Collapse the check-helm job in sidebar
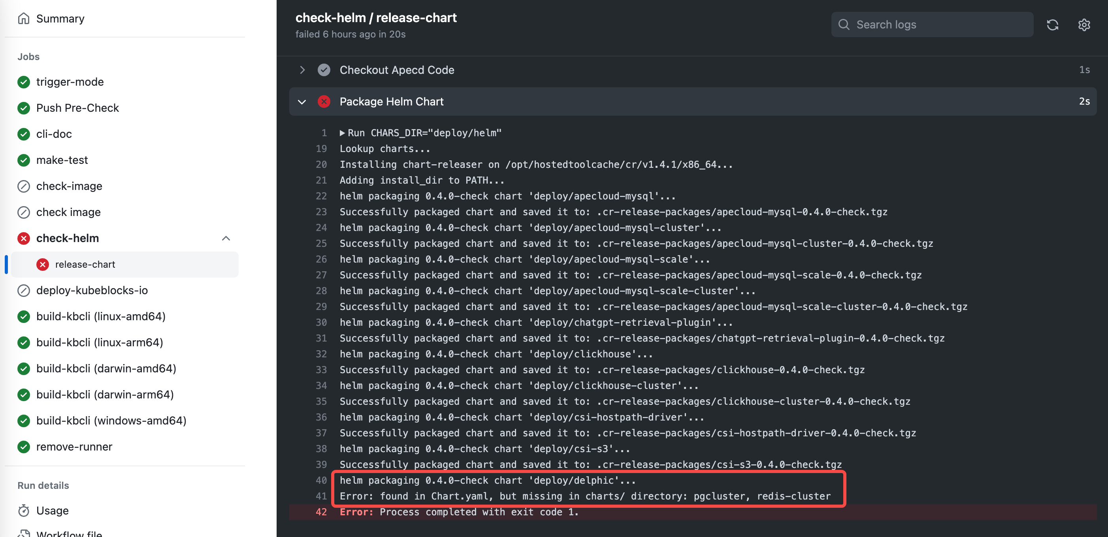Image resolution: width=1108 pixels, height=537 pixels. pos(226,238)
